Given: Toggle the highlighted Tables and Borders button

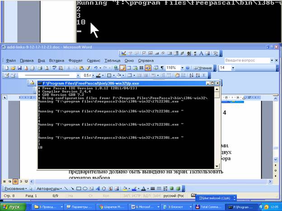Looking at the screenshot, I should [x=122, y=68].
